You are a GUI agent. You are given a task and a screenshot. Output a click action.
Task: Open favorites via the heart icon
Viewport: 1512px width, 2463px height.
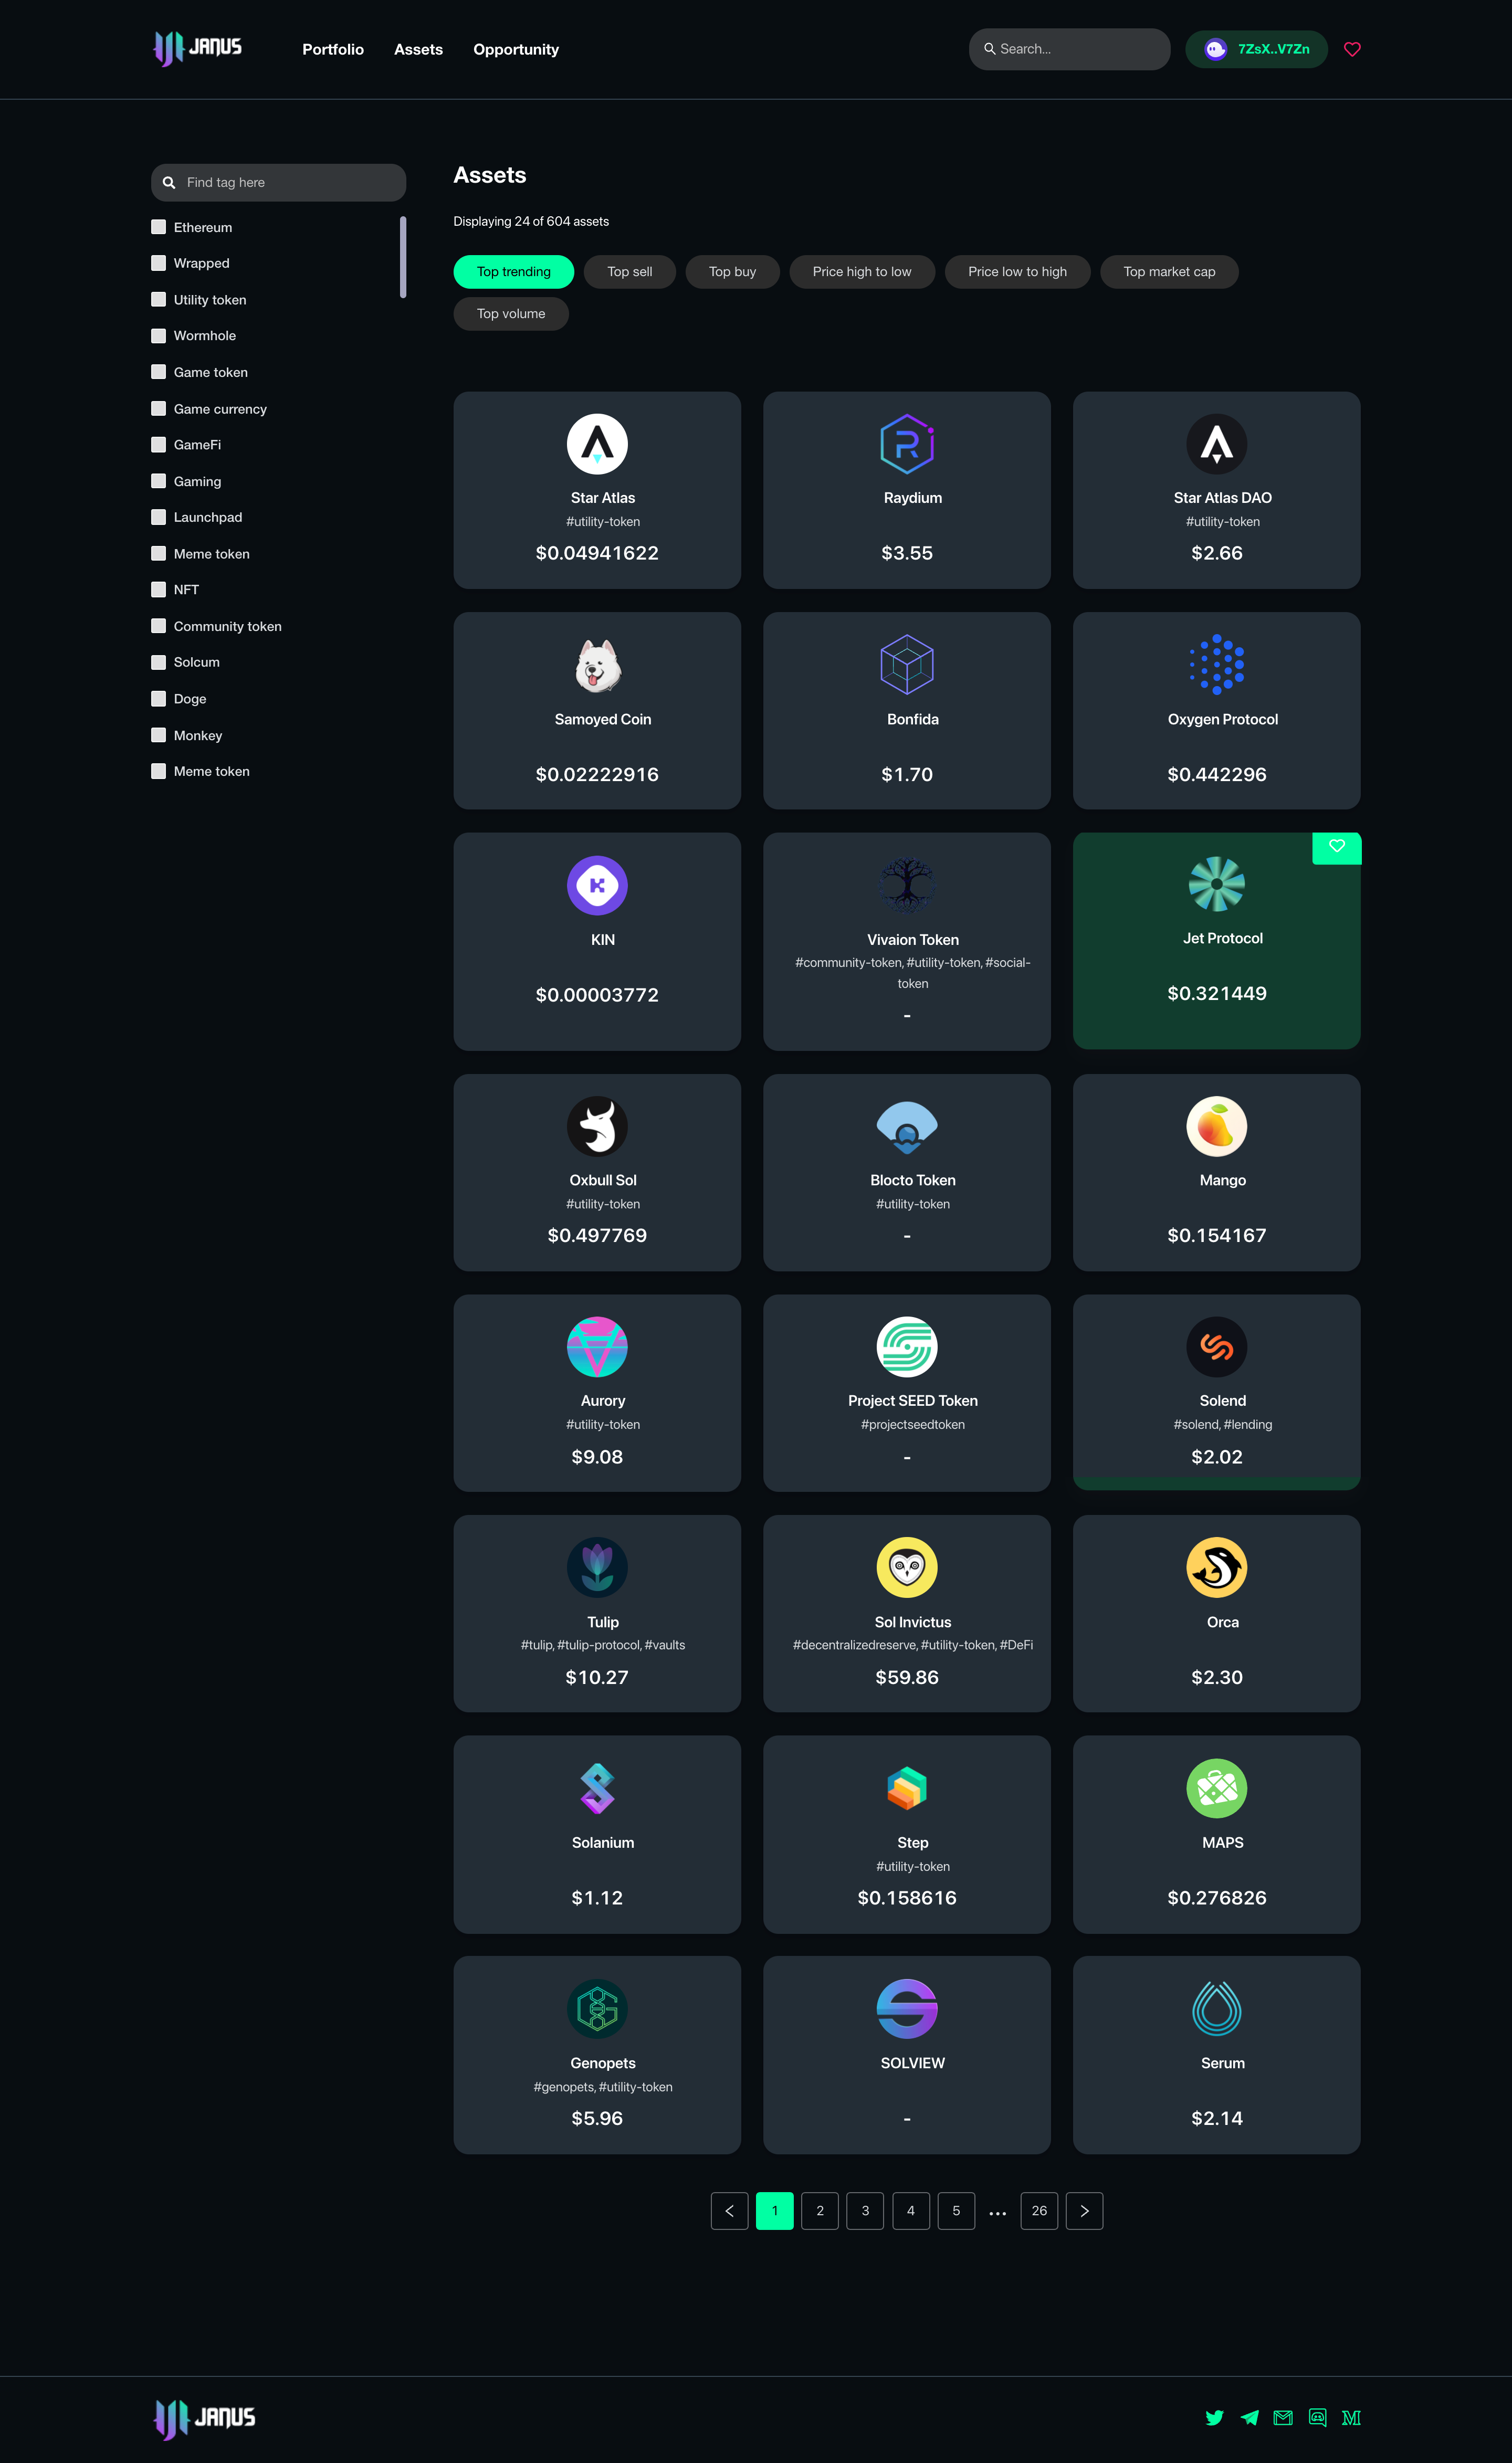pyautogui.click(x=1352, y=49)
